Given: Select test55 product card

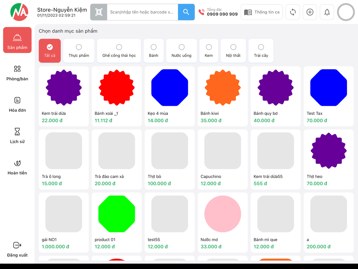Looking at the screenshot, I should point(170,223).
